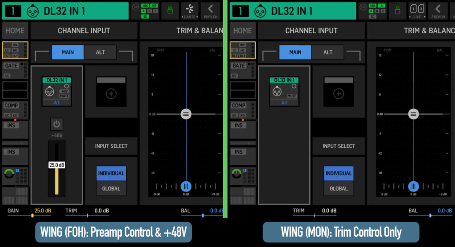The height and width of the screenshot is (247, 455).
Task: Select MAIN input source on FOH screen
Action: click(68, 52)
